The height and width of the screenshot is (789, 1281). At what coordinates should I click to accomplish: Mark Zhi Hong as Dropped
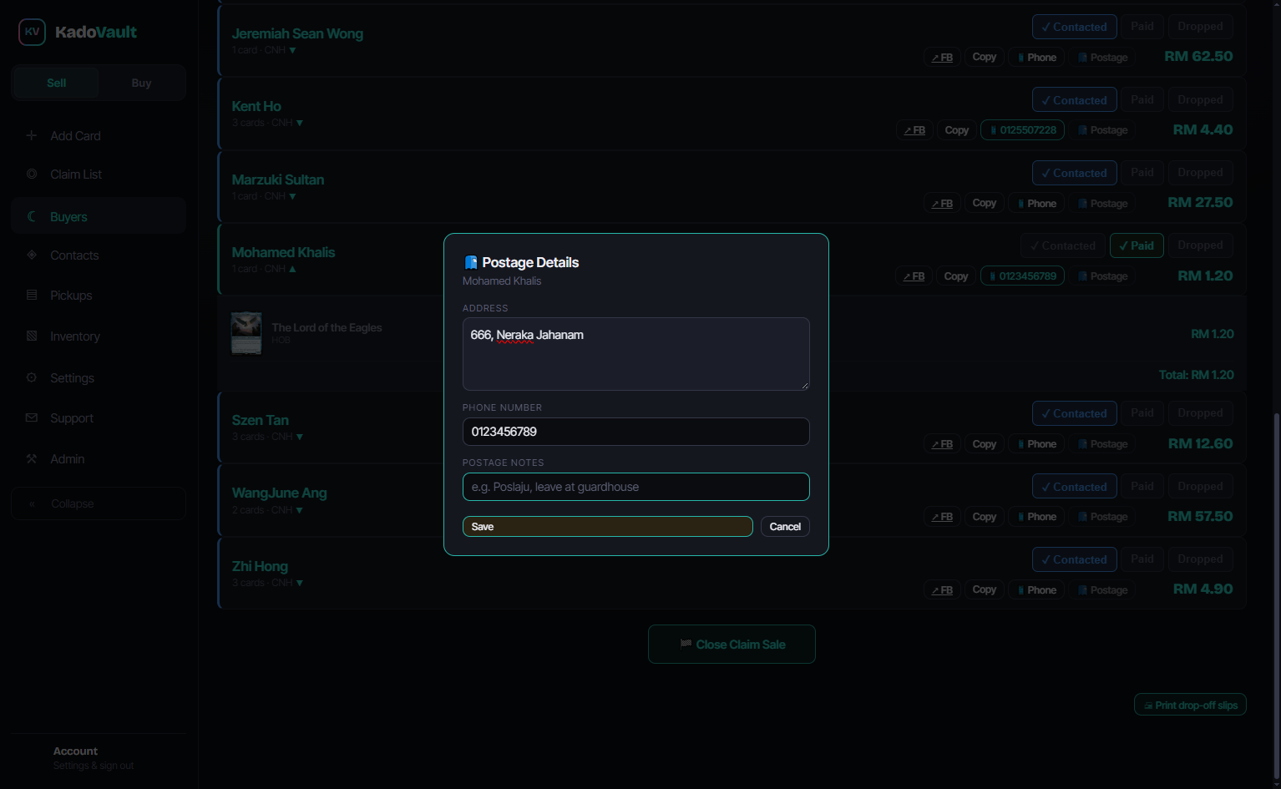click(x=1200, y=559)
